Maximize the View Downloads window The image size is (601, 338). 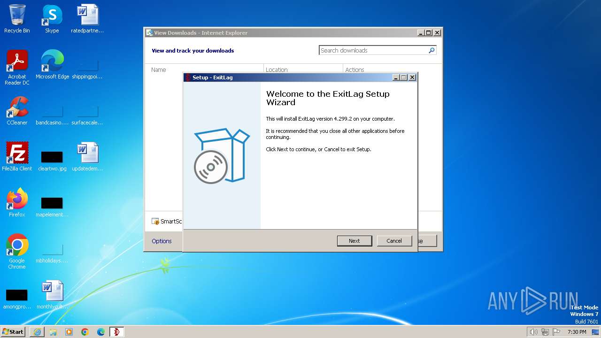coord(429,33)
